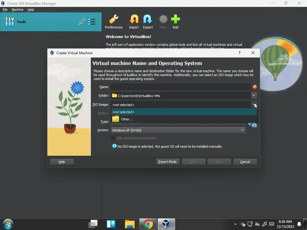The width and height of the screenshot is (307, 230).
Task: Click the 'Virtual machine Name and Operating System' heading
Action: click(147, 63)
